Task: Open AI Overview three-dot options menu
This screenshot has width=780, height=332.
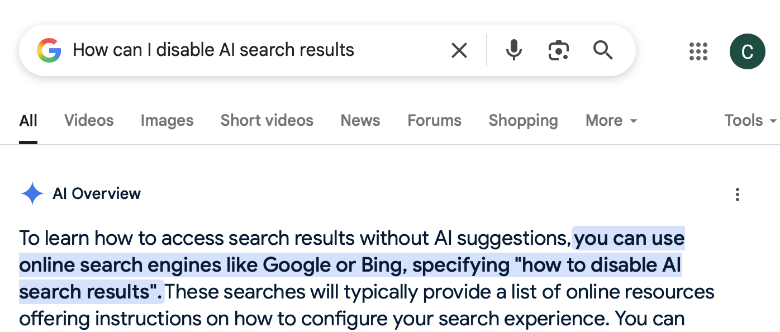Action: point(738,195)
